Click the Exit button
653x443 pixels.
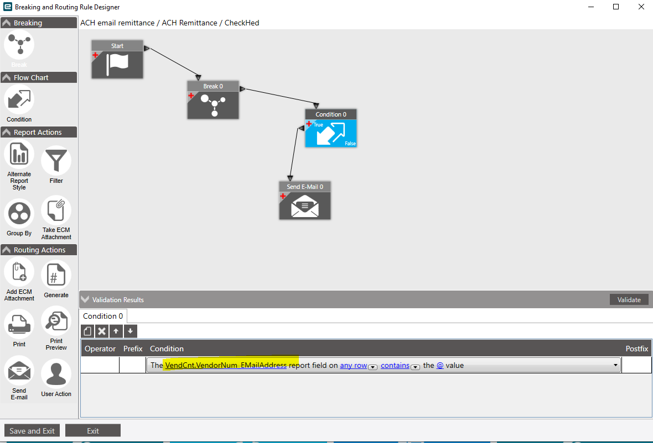click(x=93, y=431)
